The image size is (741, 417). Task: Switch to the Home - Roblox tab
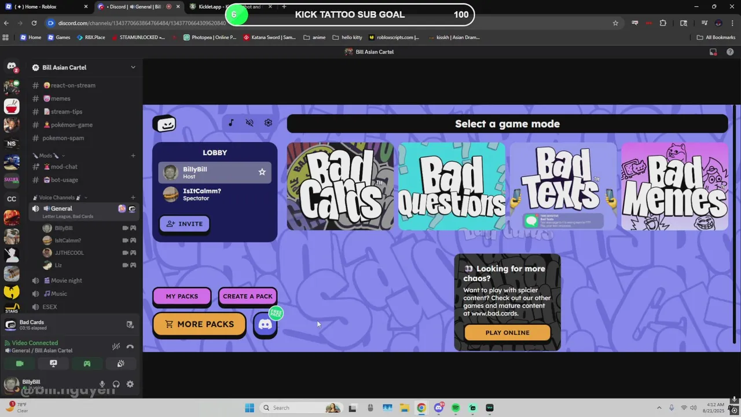click(46, 7)
